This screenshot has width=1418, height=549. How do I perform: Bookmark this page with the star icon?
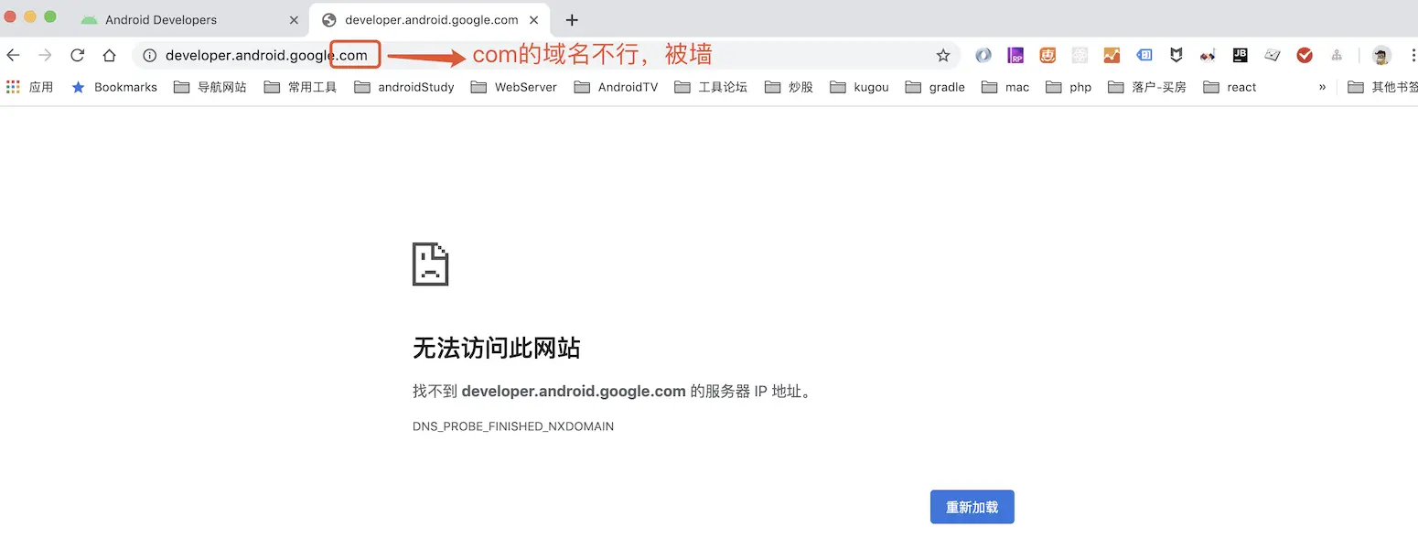coord(943,55)
